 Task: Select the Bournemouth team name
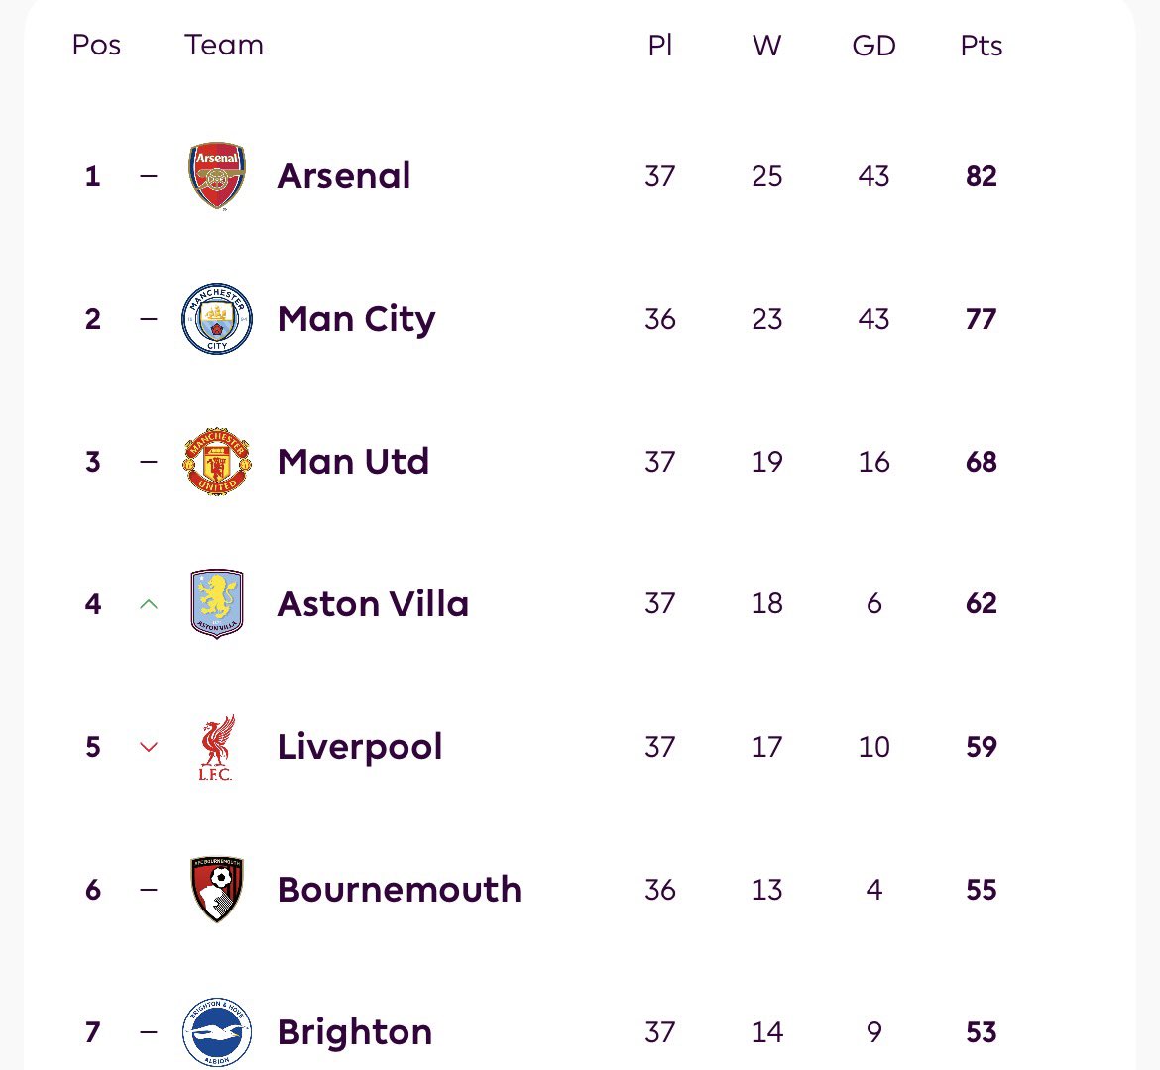(400, 889)
